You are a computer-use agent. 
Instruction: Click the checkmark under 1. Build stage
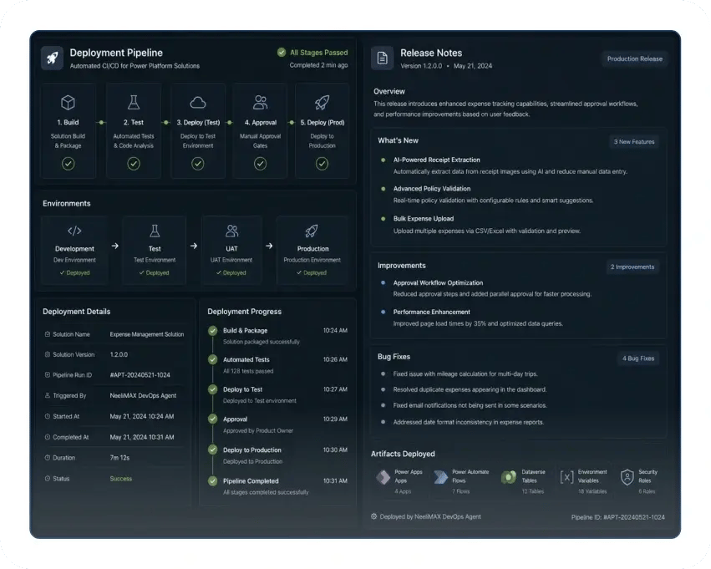68,164
